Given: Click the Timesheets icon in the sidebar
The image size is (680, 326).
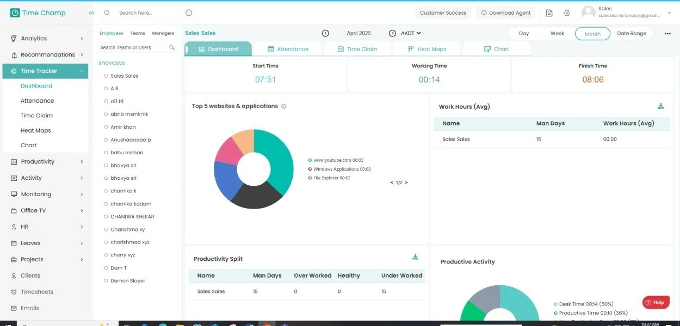Looking at the screenshot, I should point(14,292).
